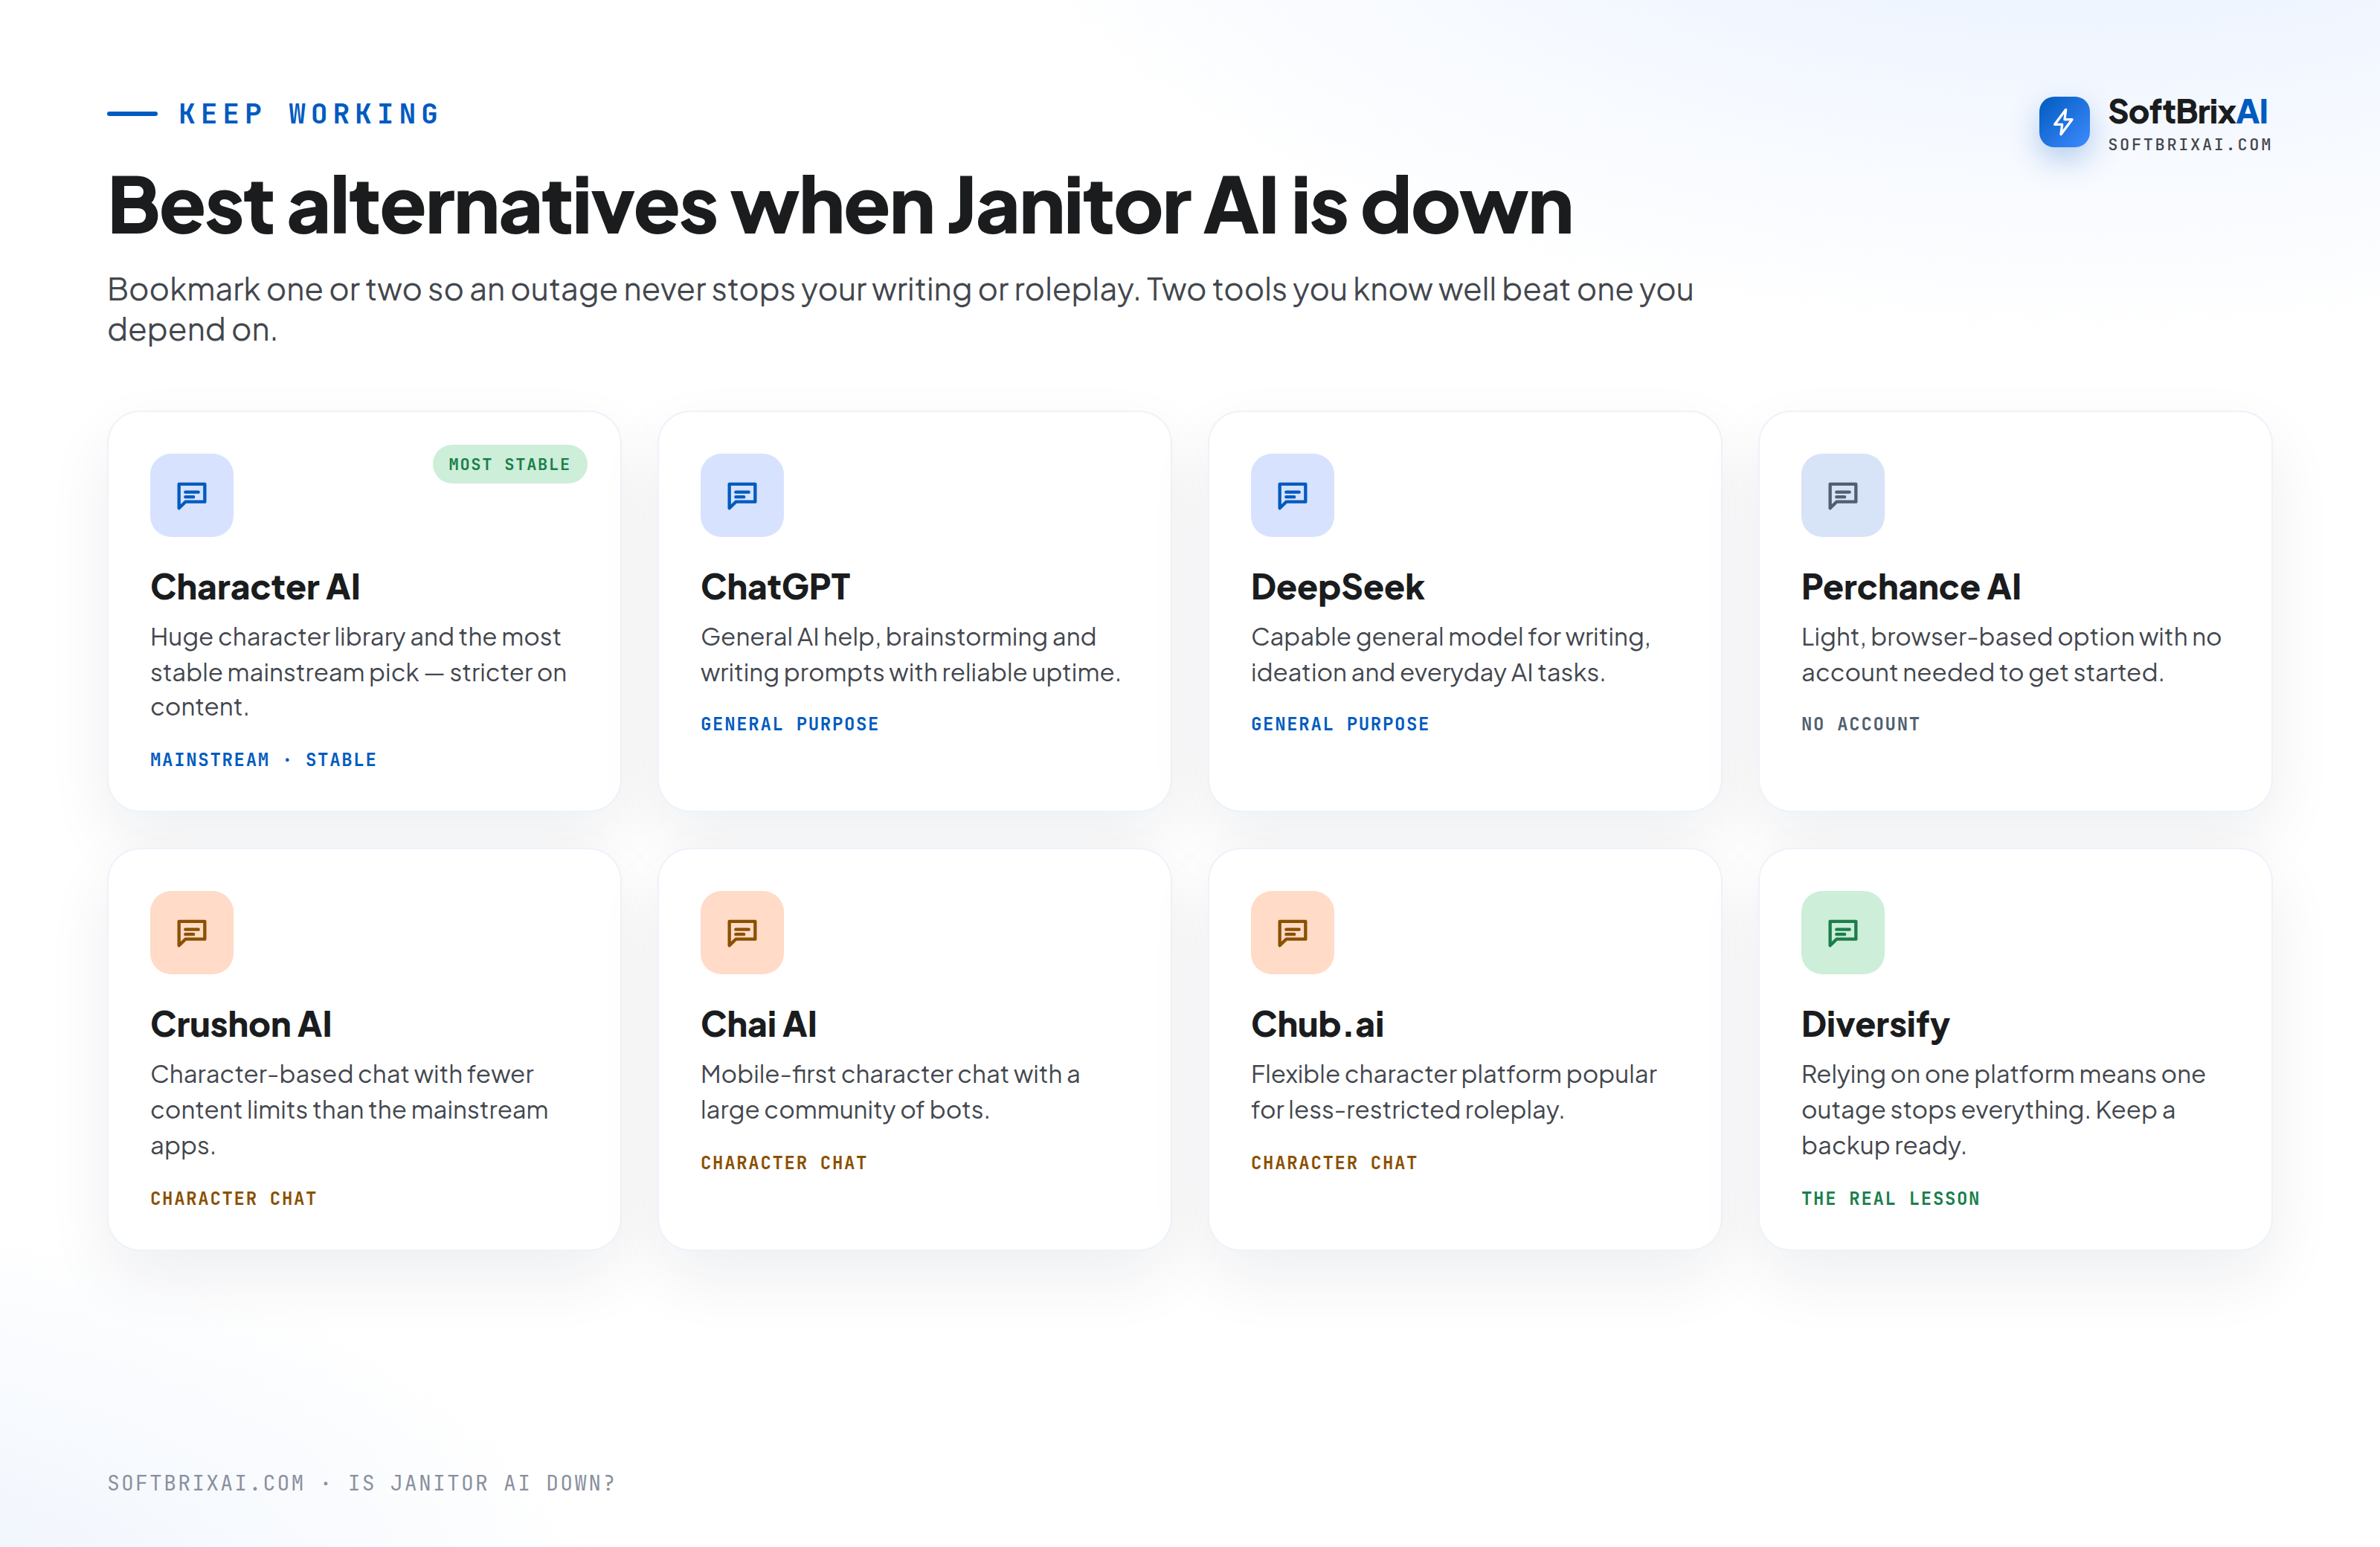
Task: Select the Chub.ai card title
Action: pos(1317,1024)
